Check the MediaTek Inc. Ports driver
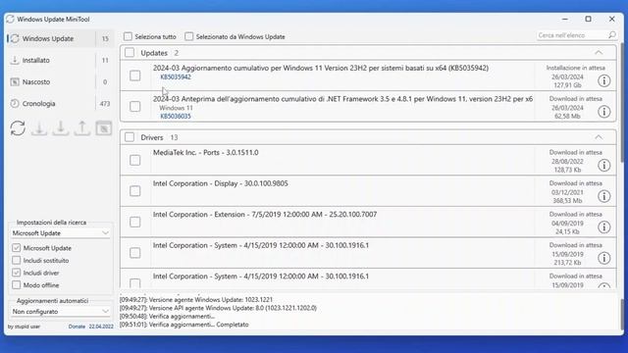This screenshot has width=628, height=353. [x=135, y=160]
